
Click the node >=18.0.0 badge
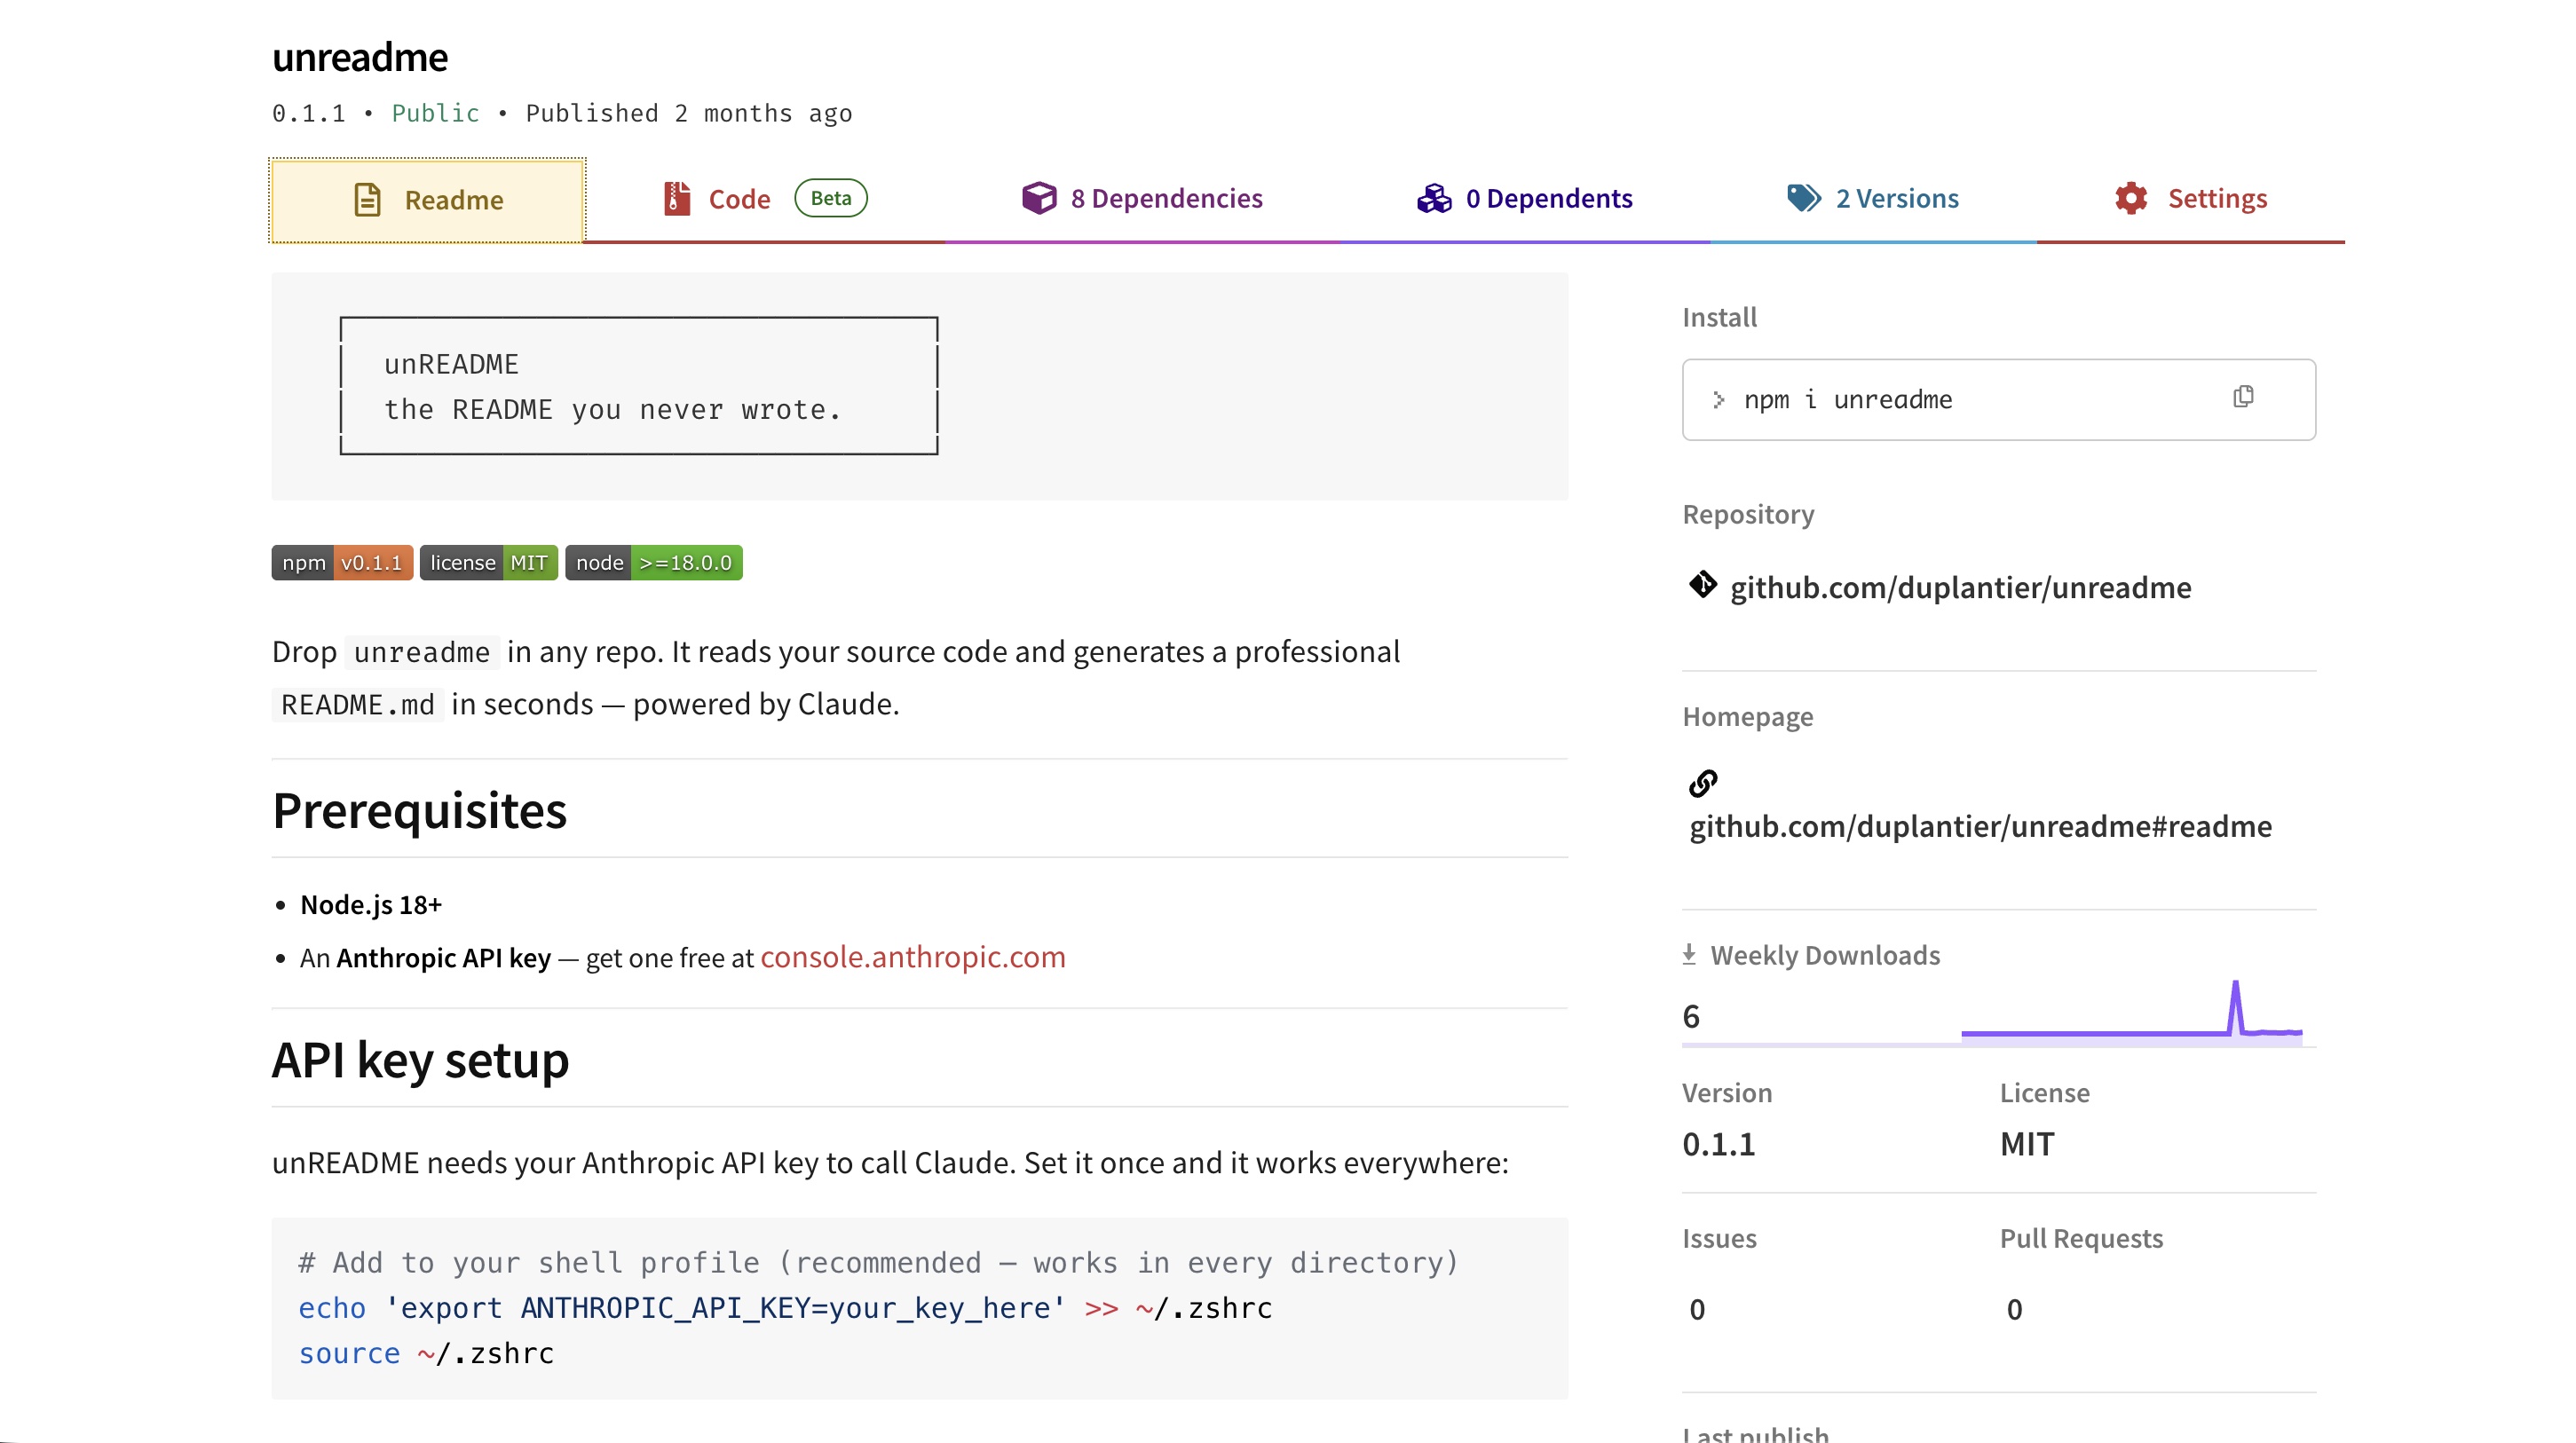coord(653,563)
